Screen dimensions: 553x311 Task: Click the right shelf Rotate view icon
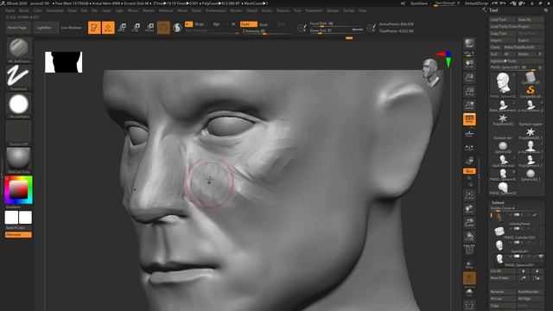click(469, 237)
